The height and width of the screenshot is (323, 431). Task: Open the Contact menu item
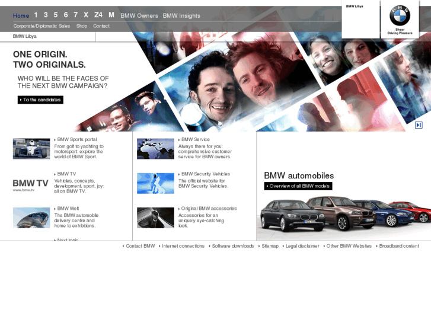[101, 26]
